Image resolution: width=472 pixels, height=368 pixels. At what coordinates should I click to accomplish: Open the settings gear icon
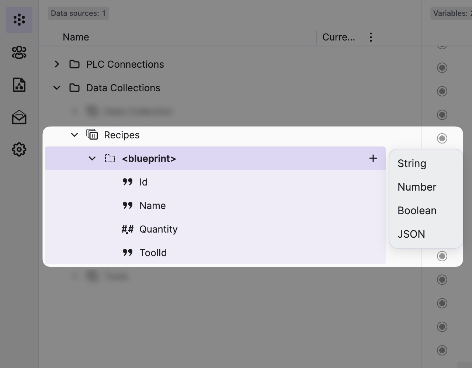click(x=19, y=149)
